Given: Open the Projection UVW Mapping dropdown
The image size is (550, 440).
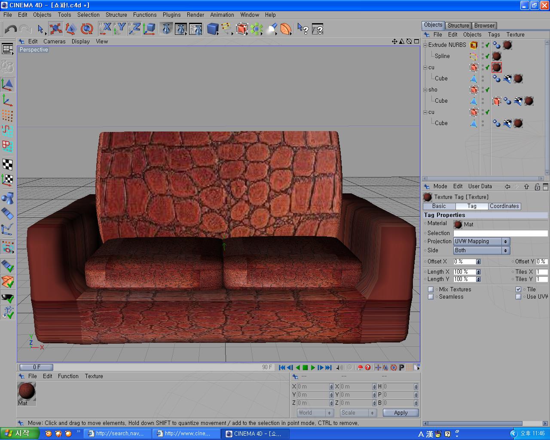Looking at the screenshot, I should (x=481, y=241).
